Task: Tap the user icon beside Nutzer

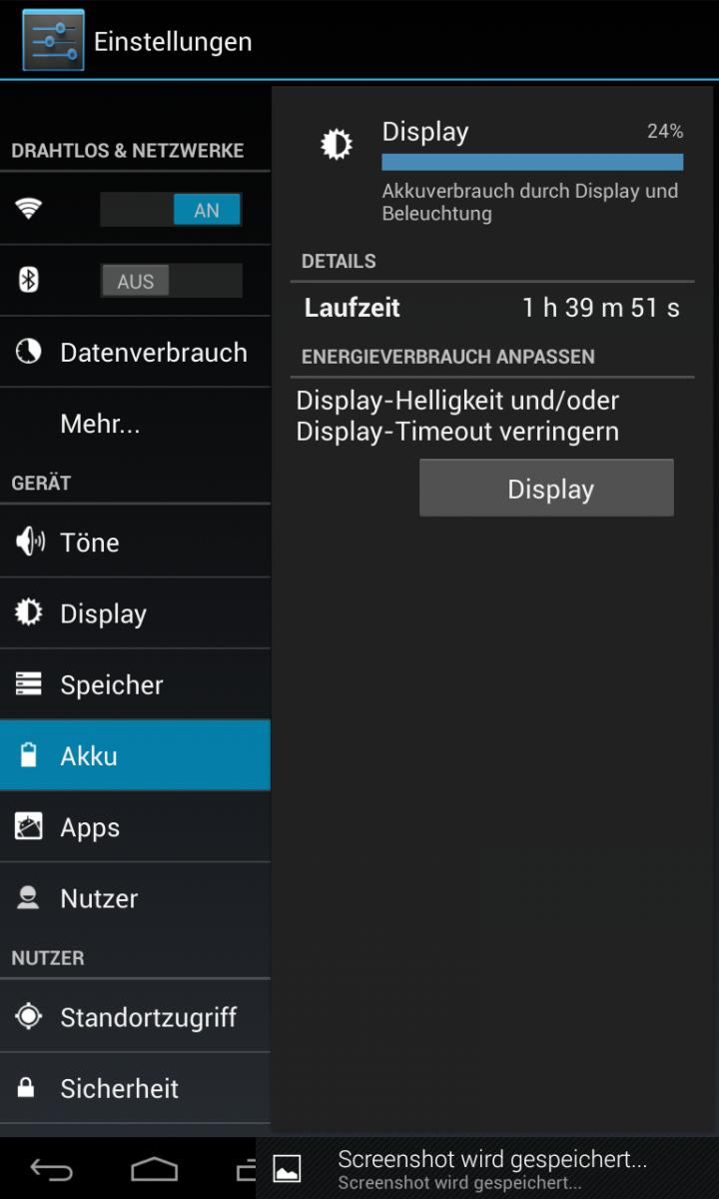Action: 29,898
